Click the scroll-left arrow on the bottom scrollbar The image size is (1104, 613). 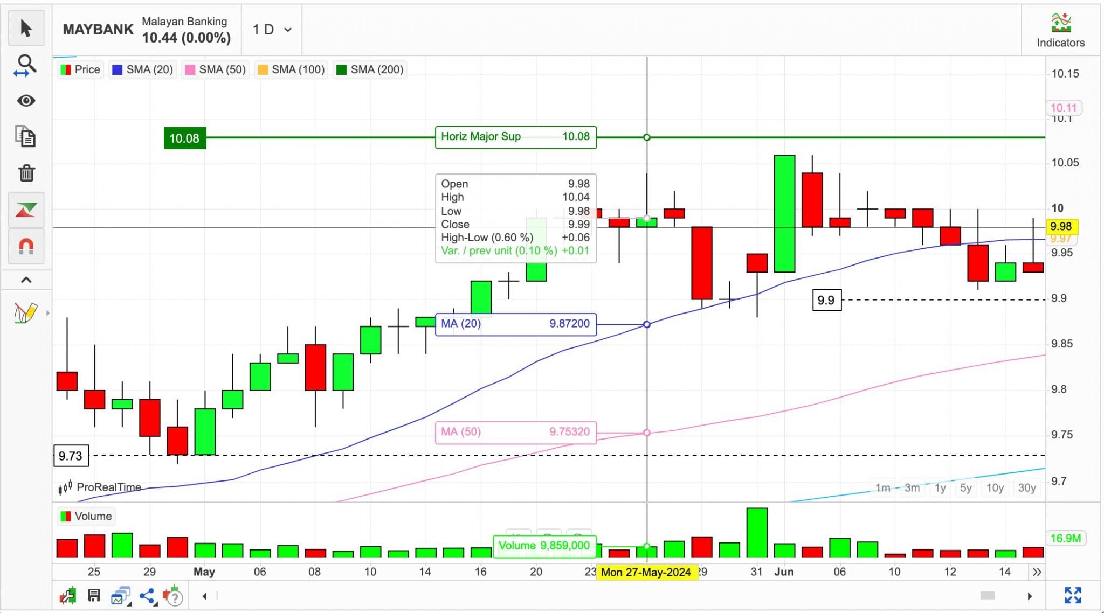(204, 596)
